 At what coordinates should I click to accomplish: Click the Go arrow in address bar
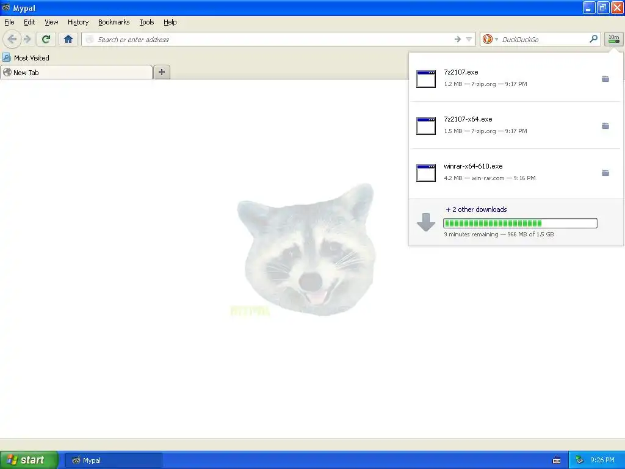tap(458, 39)
